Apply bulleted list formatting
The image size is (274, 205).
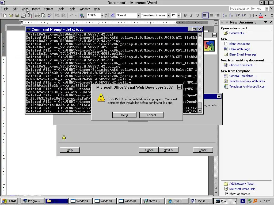pyautogui.click(x=231, y=15)
